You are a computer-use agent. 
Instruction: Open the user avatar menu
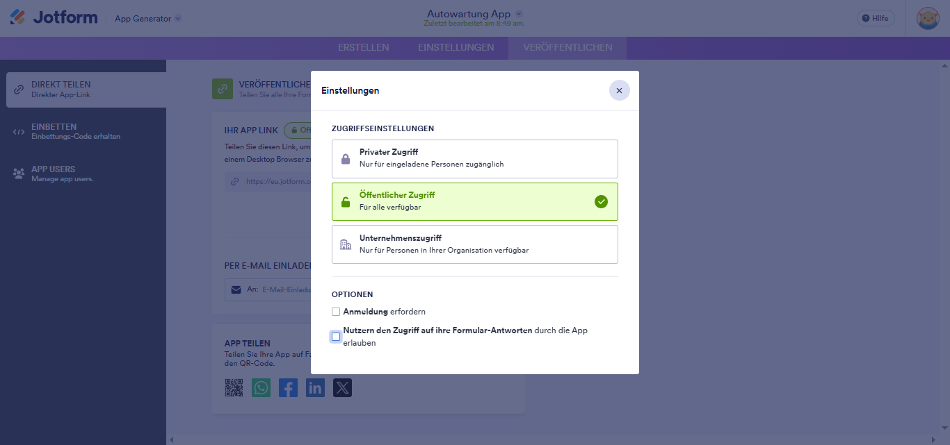click(928, 19)
